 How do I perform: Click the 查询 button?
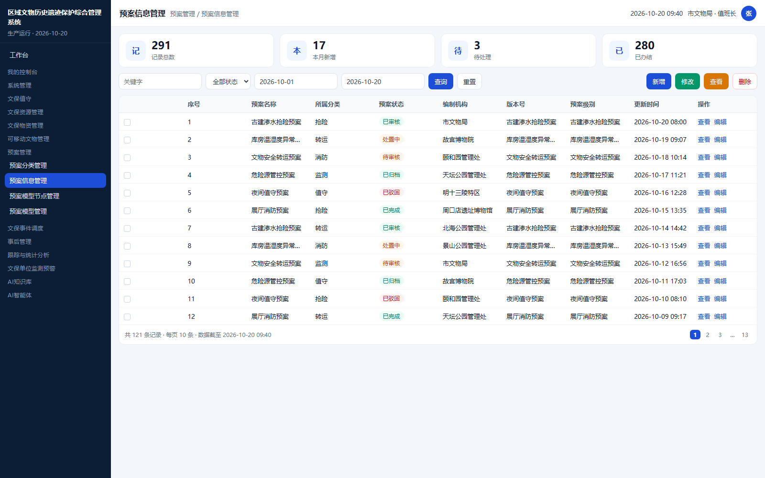441,81
